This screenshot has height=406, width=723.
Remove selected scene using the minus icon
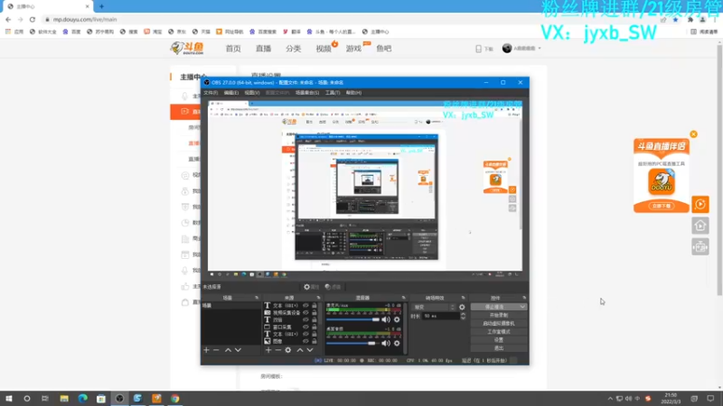pos(216,350)
